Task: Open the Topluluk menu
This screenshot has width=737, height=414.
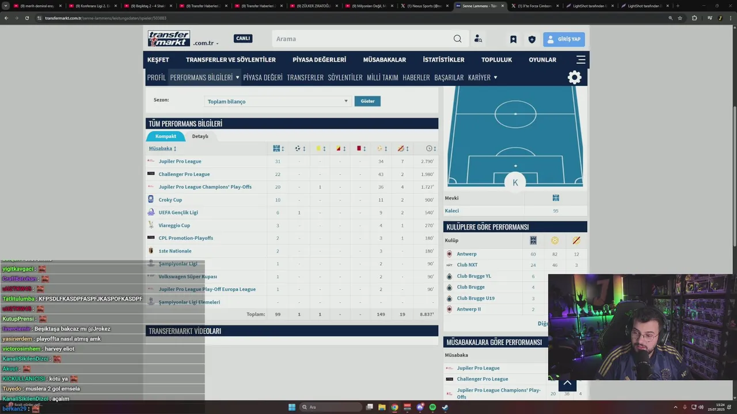Action: 496,60
